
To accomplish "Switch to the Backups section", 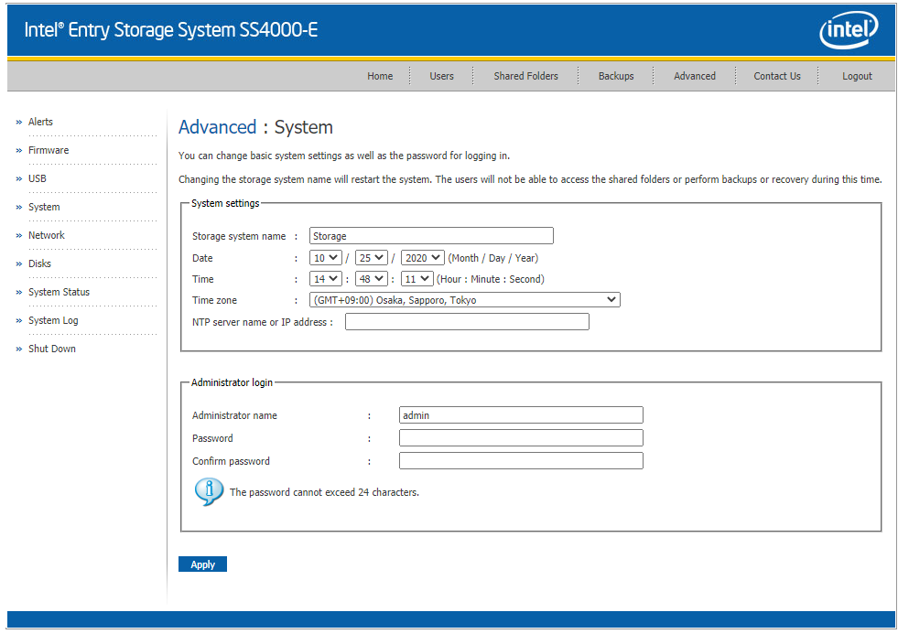I will 616,76.
